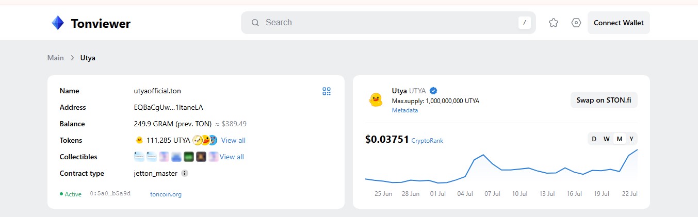This screenshot has height=217, width=698.
Task: Click the Active status indicator
Action: (x=71, y=194)
